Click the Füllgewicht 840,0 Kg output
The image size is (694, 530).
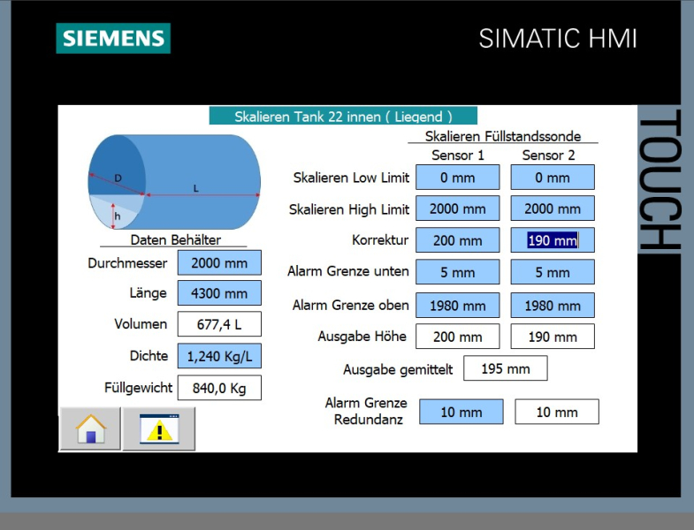[x=219, y=388]
